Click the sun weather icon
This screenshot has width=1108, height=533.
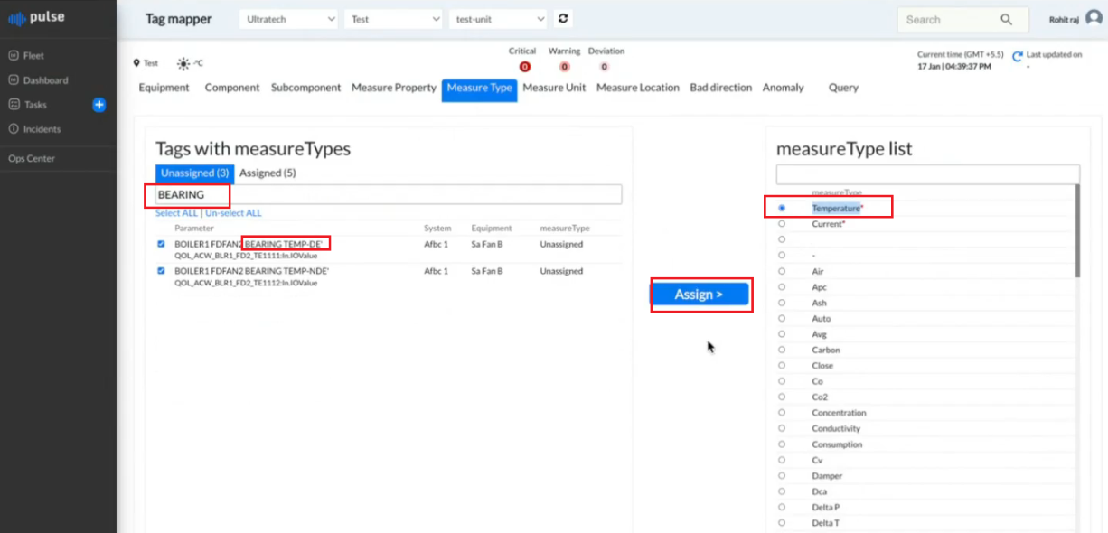(184, 63)
